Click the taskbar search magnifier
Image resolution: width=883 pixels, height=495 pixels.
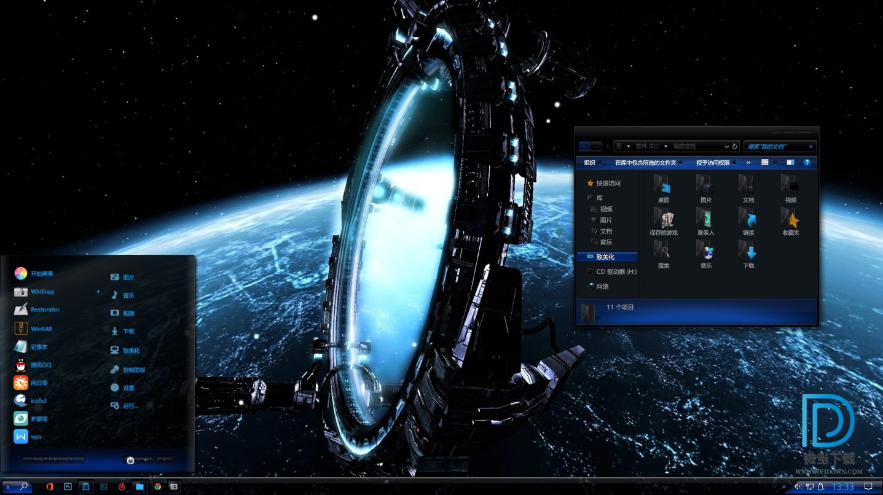[23, 486]
